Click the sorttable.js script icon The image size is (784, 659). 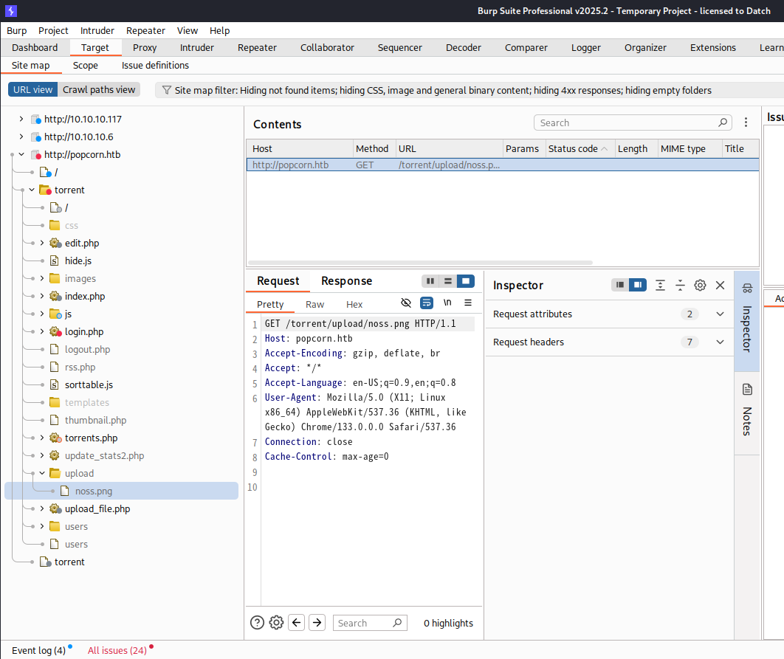(x=55, y=384)
